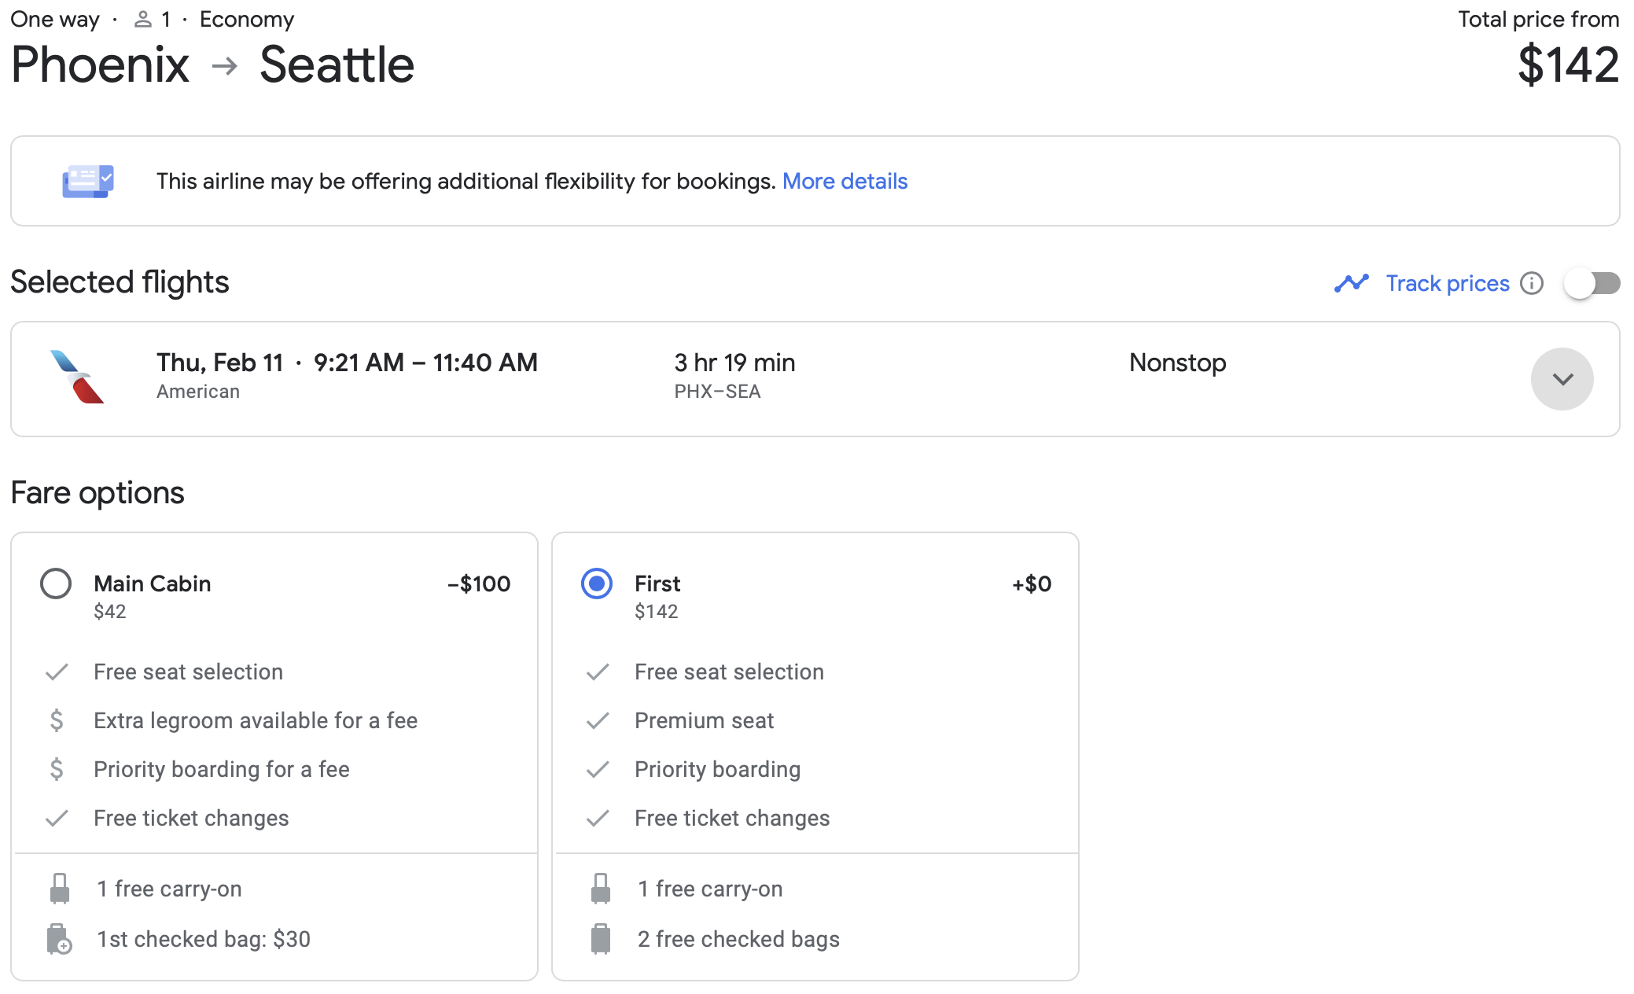The image size is (1634, 994).
Task: Click the checked bags icon under First fare
Action: click(x=601, y=938)
